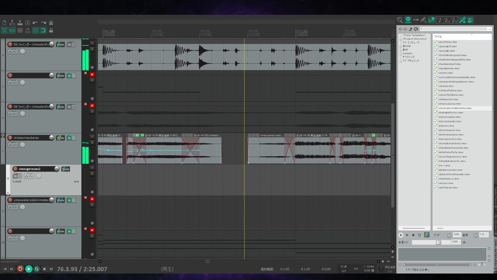Expand the 音MAD folder in browser
Screen dimensions: 497x280
[x=400, y=46]
